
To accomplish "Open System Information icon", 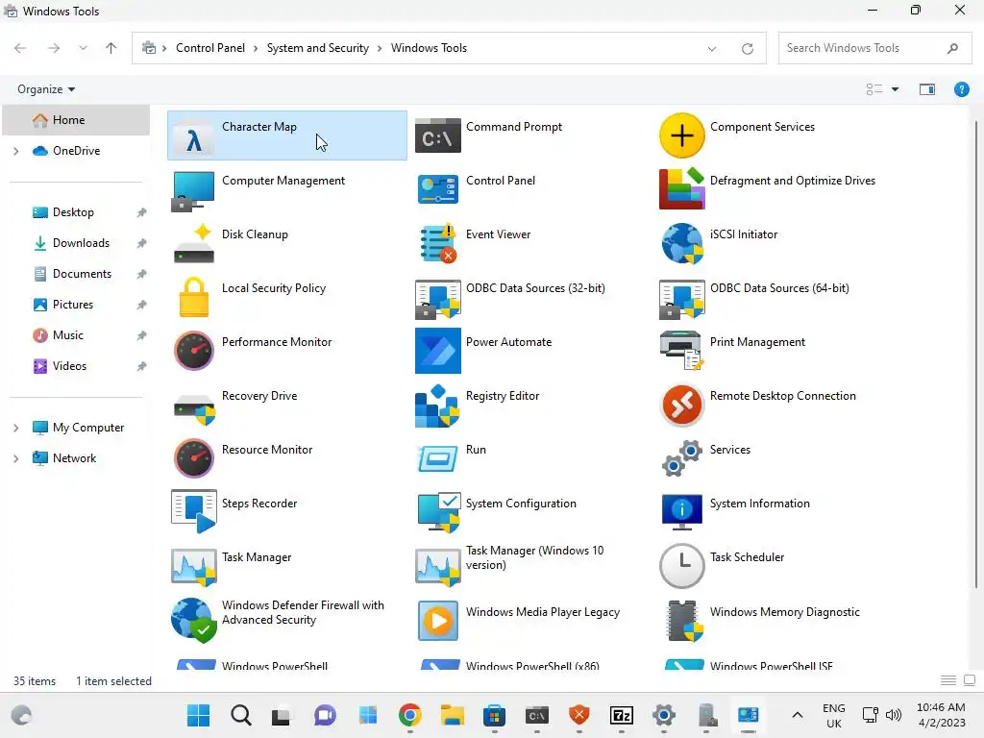I will tap(681, 511).
